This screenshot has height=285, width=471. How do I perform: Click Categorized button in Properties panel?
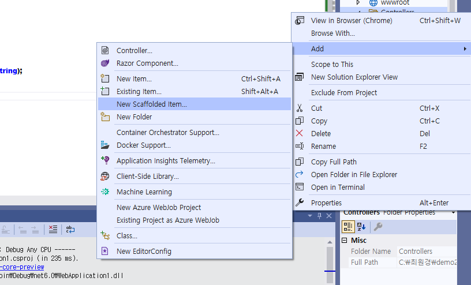(348, 227)
